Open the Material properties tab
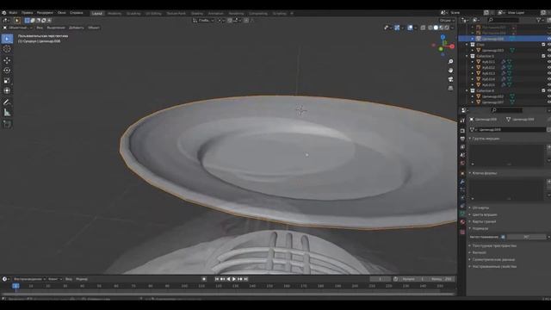 coord(462,222)
